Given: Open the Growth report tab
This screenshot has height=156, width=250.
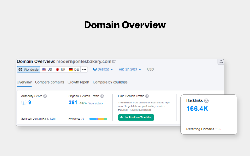Looking at the screenshot, I should [x=79, y=82].
